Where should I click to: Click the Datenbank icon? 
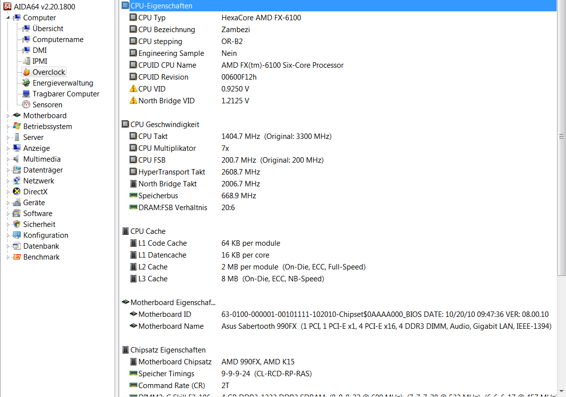(17, 246)
